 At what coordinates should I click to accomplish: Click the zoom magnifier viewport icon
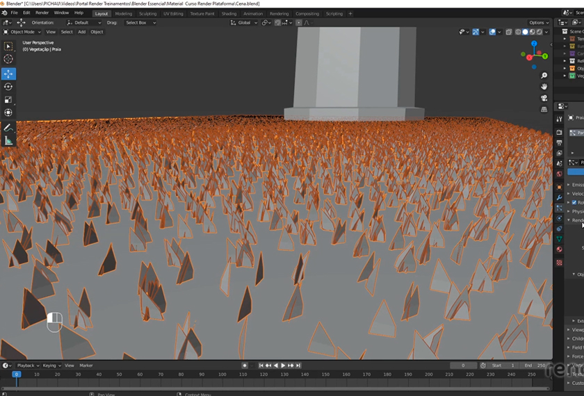544,74
